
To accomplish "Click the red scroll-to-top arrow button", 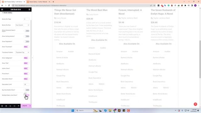I will pyautogui.click(x=195, y=104).
